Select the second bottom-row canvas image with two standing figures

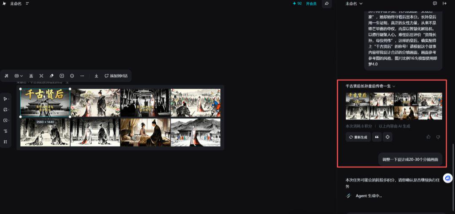click(95, 132)
